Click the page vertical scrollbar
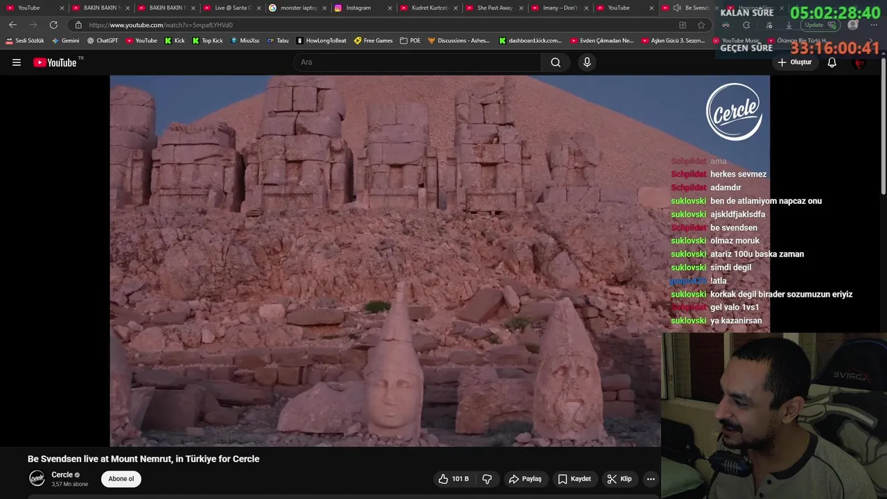Viewport: 887px width, 499px height. pyautogui.click(x=883, y=125)
